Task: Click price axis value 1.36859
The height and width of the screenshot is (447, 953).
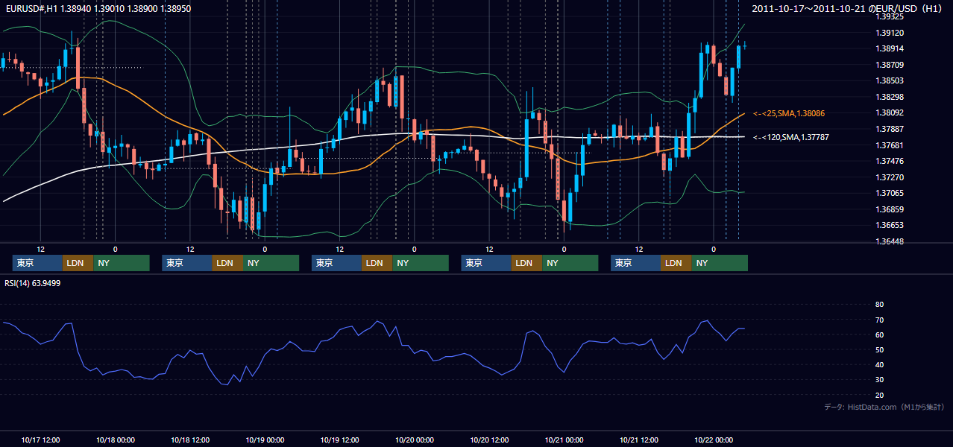Action: [890, 209]
